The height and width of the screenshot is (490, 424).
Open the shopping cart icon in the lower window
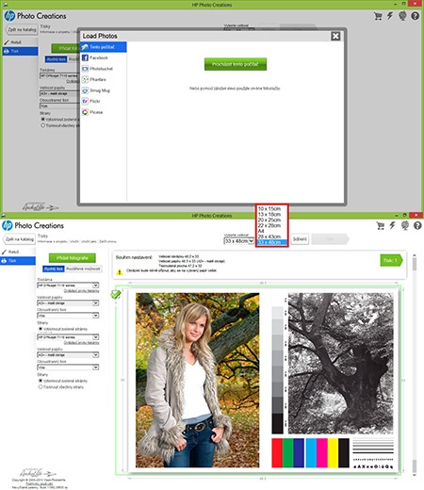pyautogui.click(x=381, y=225)
